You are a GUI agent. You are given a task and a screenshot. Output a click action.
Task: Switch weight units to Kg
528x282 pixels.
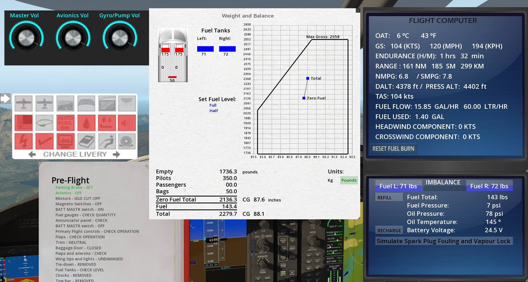pyautogui.click(x=330, y=180)
